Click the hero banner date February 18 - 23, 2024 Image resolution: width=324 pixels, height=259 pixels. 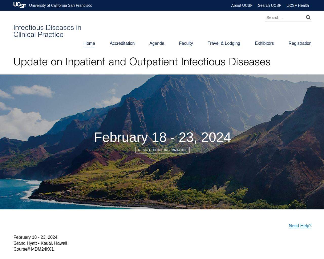pyautogui.click(x=163, y=137)
